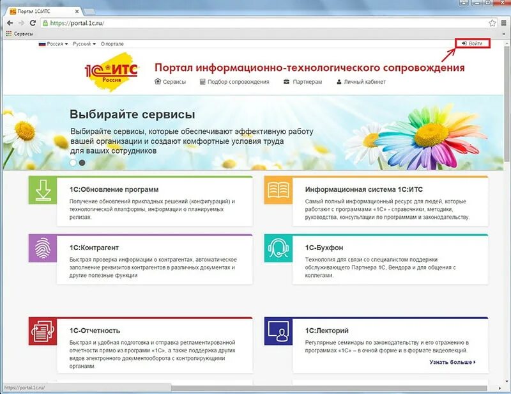511x394 pixels.
Task: Open the Партнерам menu item
Action: pyautogui.click(x=303, y=82)
